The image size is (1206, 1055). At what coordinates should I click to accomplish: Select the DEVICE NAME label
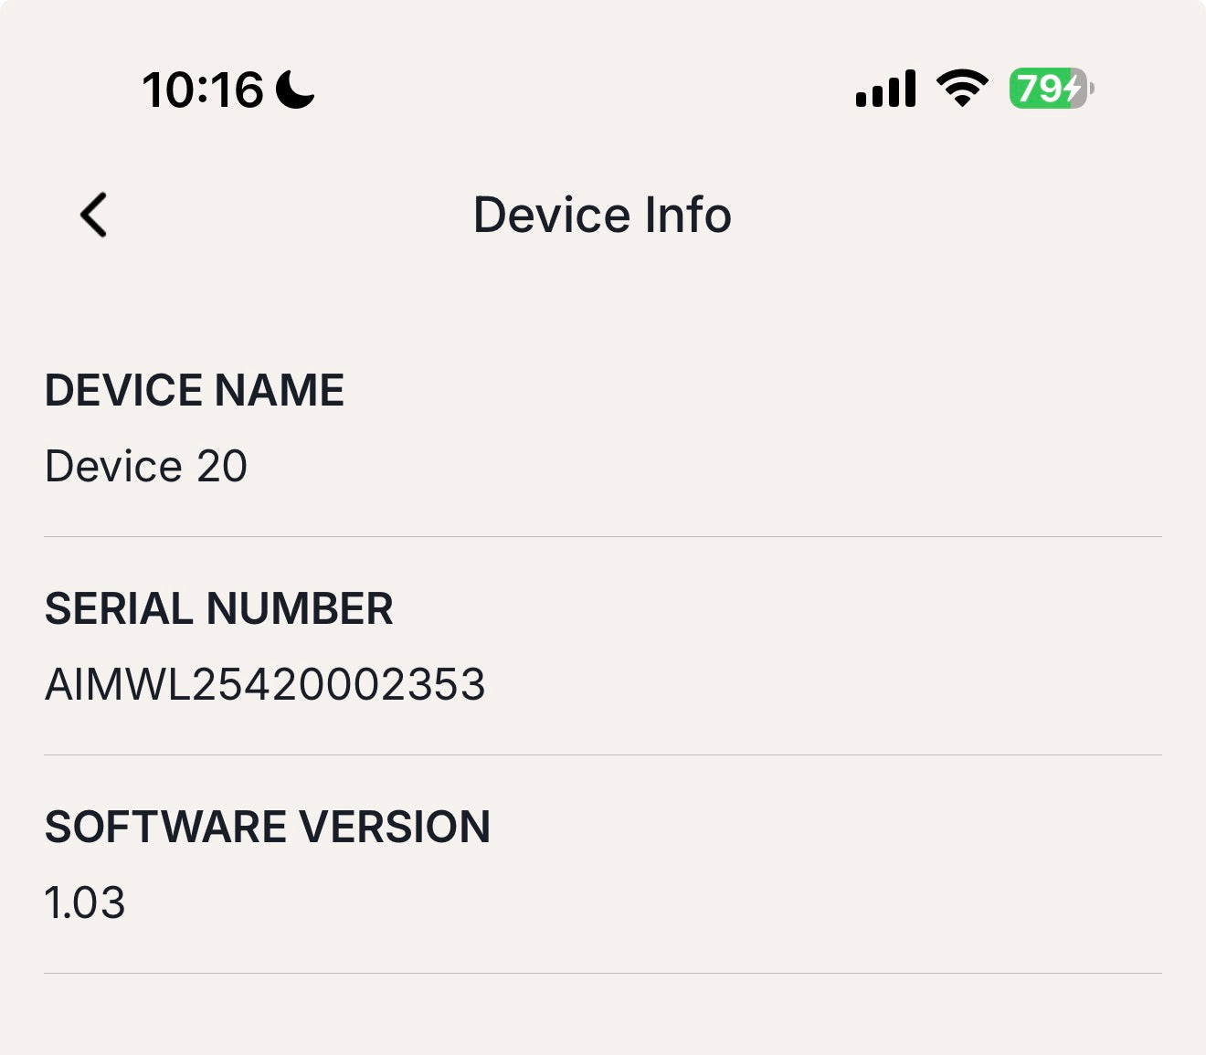click(x=195, y=391)
